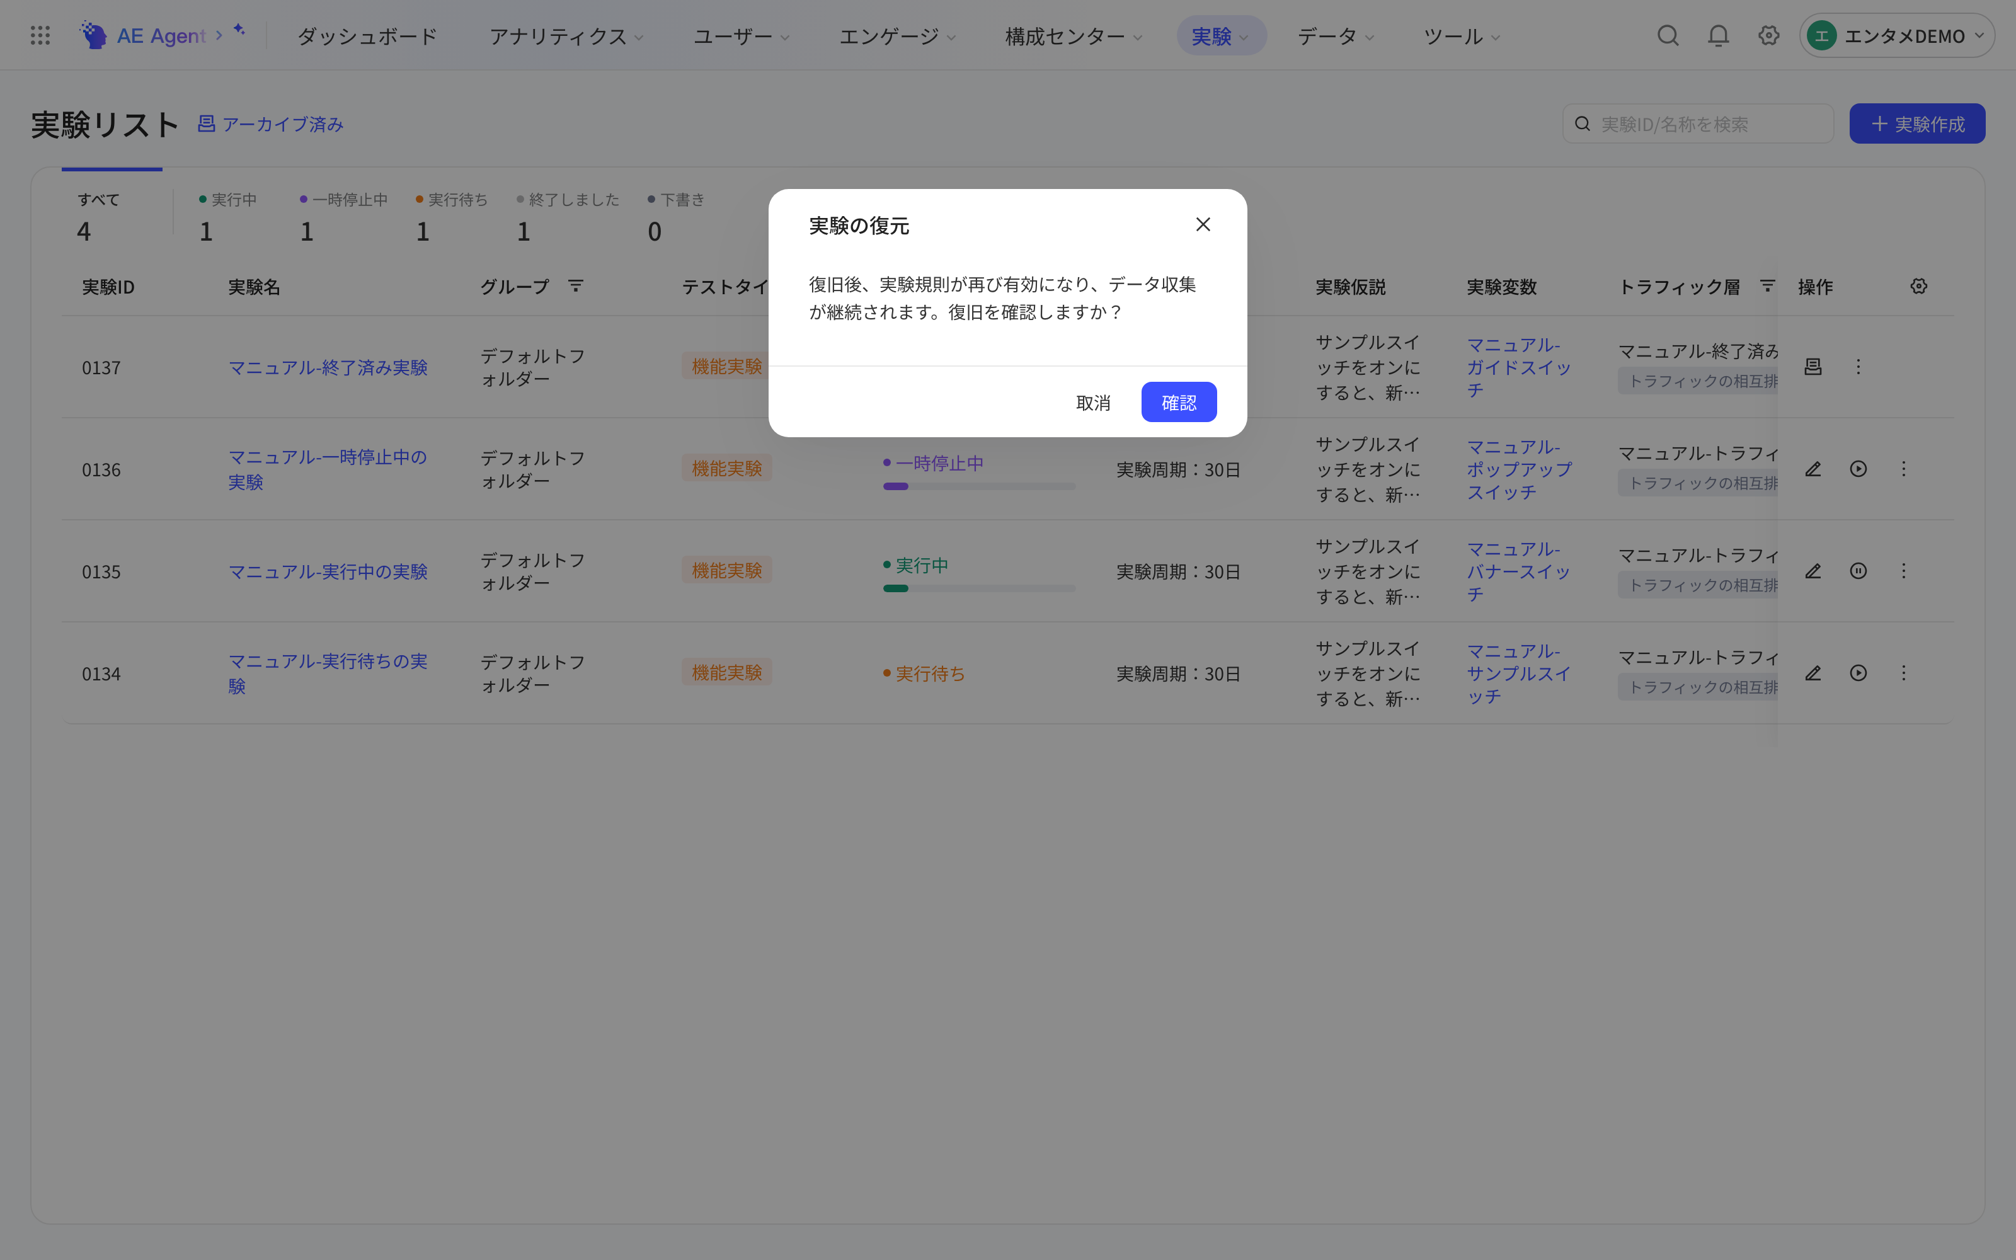The width and height of the screenshot is (2016, 1260).
Task: Open variable マニュアル-ポップアップスイッチ link
Action: (x=1519, y=469)
